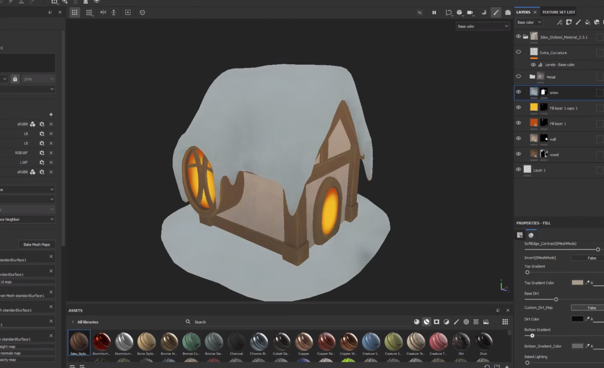
Task: Switch asset view to grid icon
Action: pyautogui.click(x=505, y=322)
